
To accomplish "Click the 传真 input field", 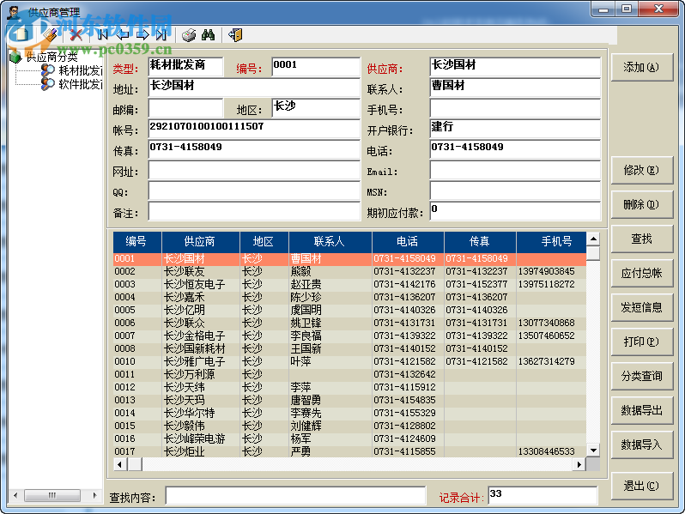I will 254,149.
